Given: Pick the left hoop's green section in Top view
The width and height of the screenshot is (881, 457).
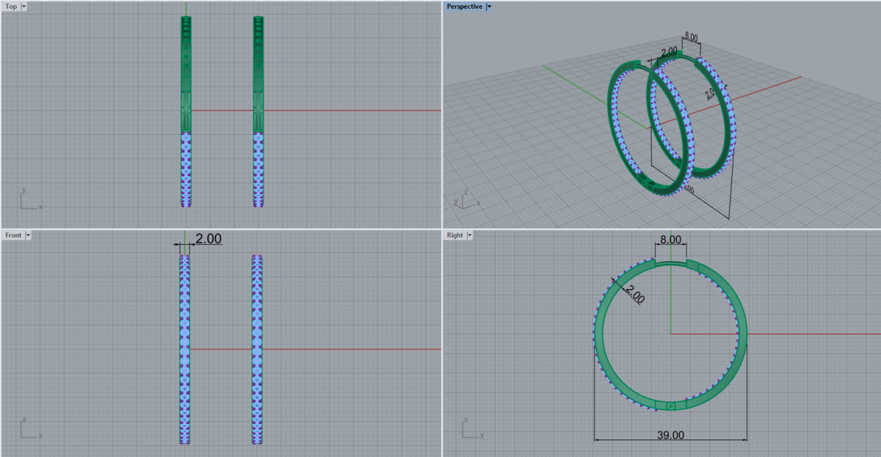Looking at the screenshot, I should click(185, 73).
